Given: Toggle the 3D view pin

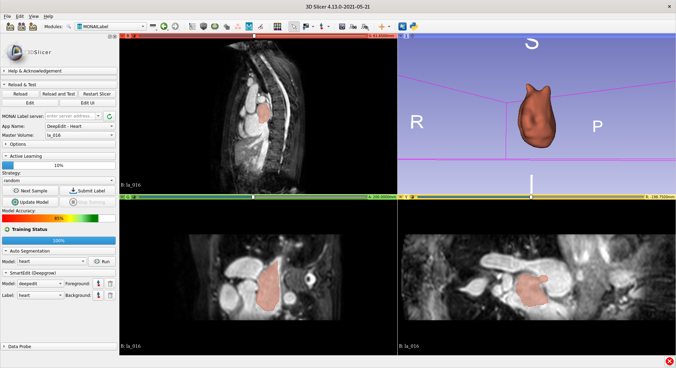Looking at the screenshot, I should click(x=400, y=36).
